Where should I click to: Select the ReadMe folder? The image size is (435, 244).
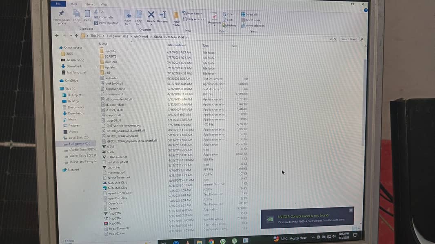coord(108,51)
